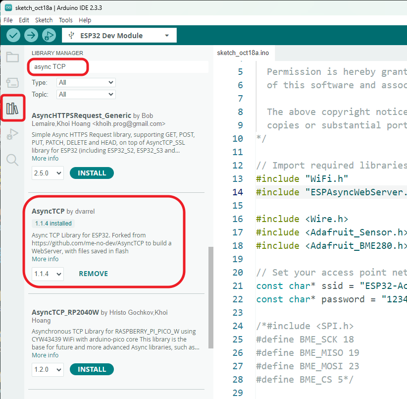Open More info for AsyncTCP by dvarrel
This screenshot has width=407, height=399.
click(x=45, y=259)
